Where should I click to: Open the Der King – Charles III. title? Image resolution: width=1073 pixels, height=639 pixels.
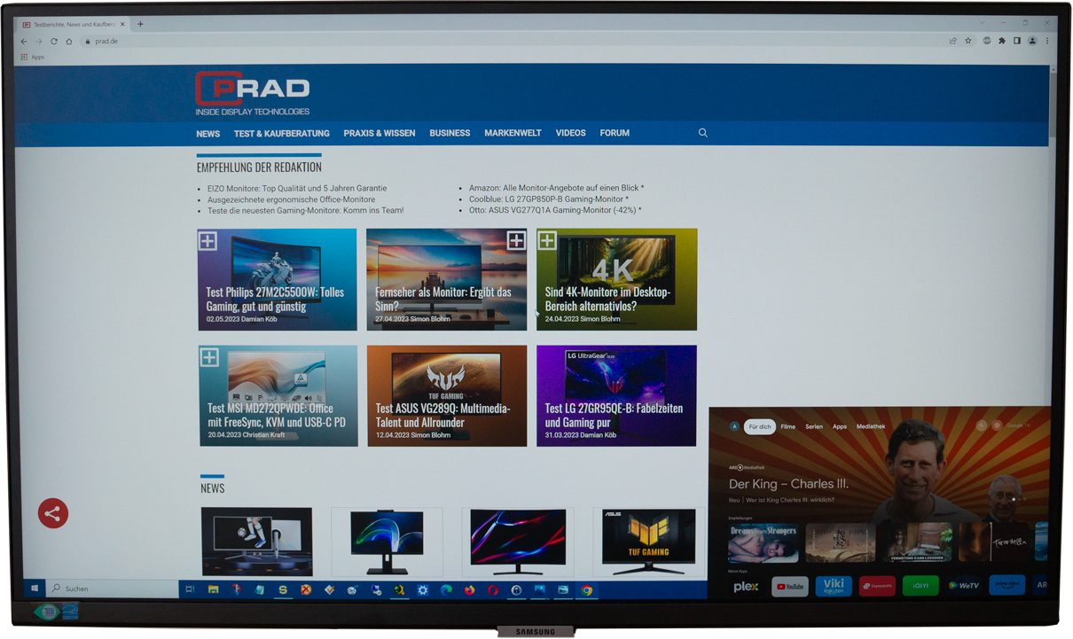coord(788,484)
